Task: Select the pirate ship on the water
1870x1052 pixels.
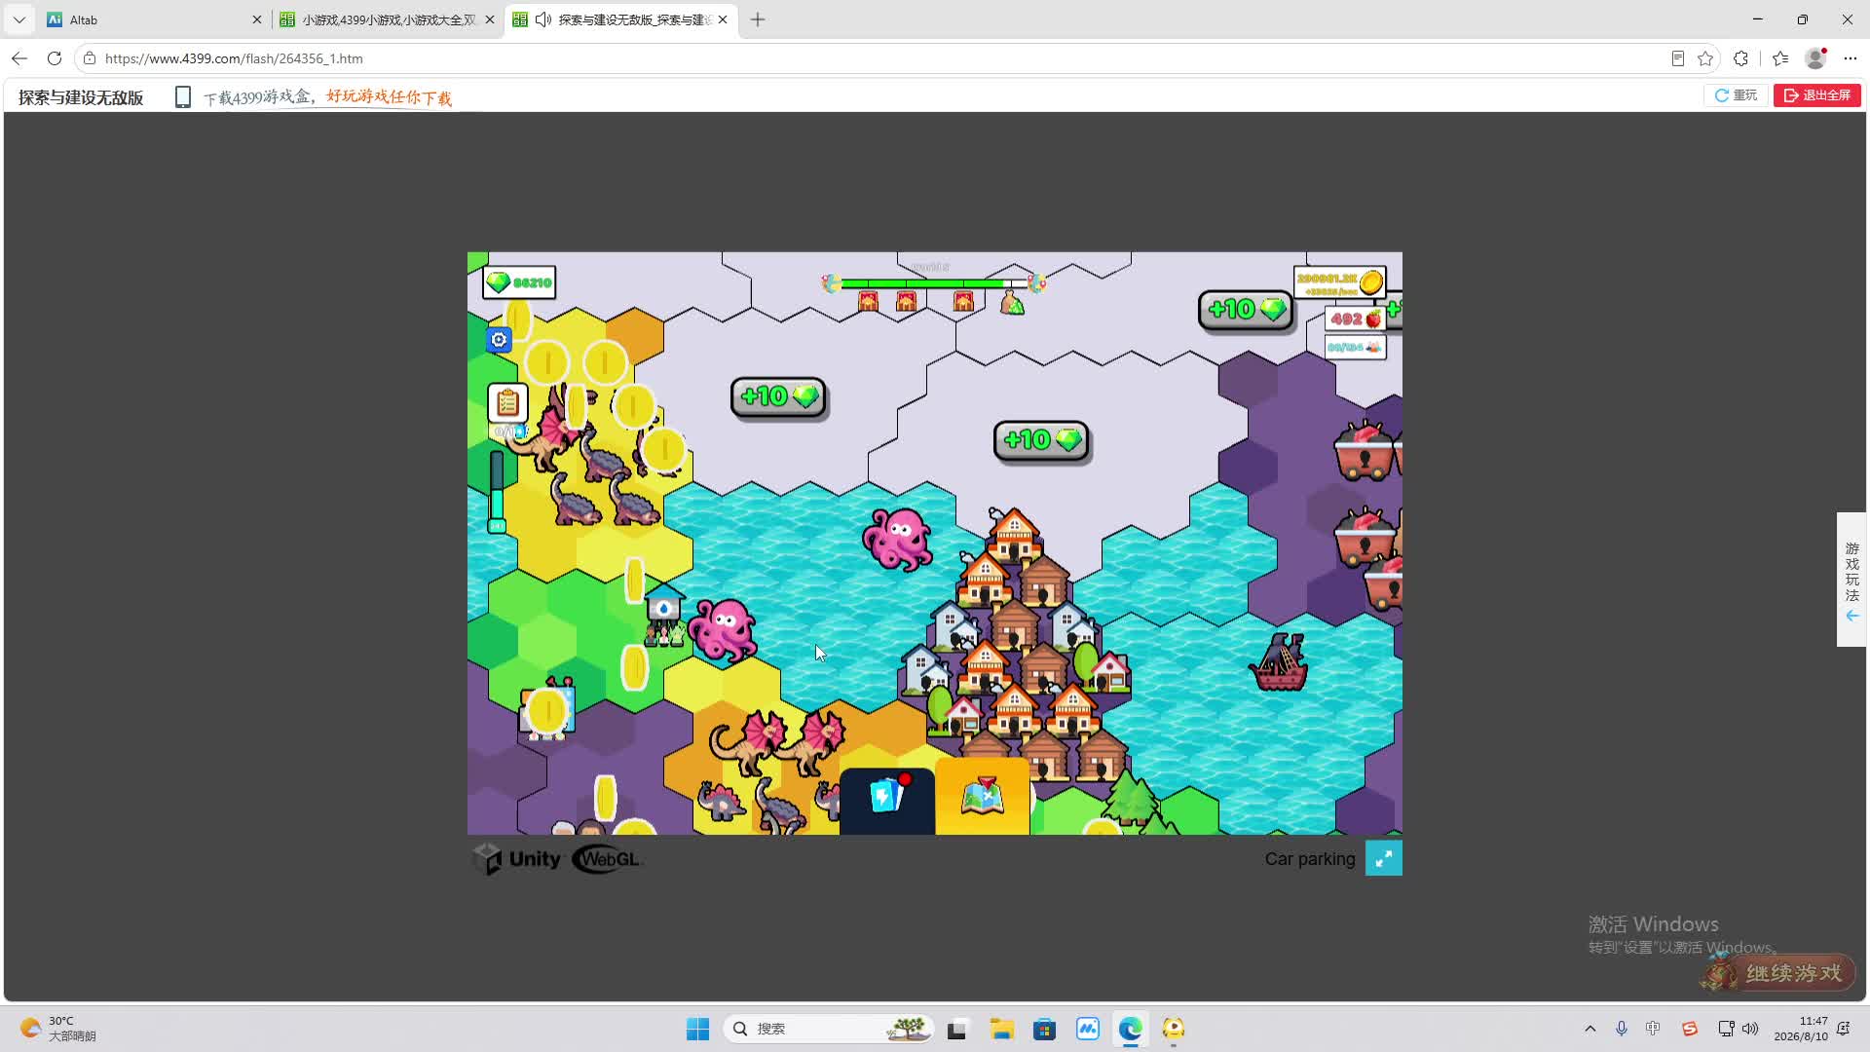Action: (x=1279, y=662)
